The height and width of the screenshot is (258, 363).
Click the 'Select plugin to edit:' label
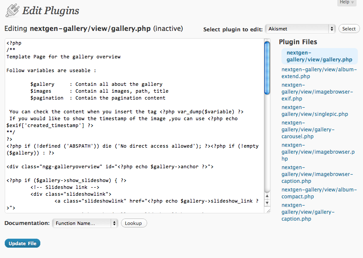tap(233, 30)
